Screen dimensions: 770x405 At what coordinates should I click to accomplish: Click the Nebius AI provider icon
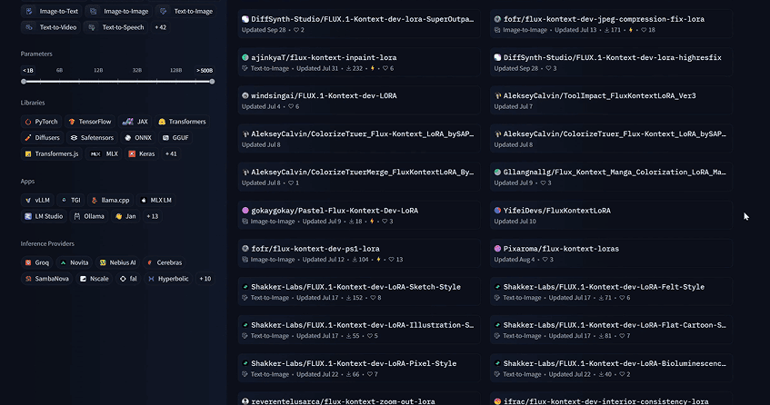point(103,262)
